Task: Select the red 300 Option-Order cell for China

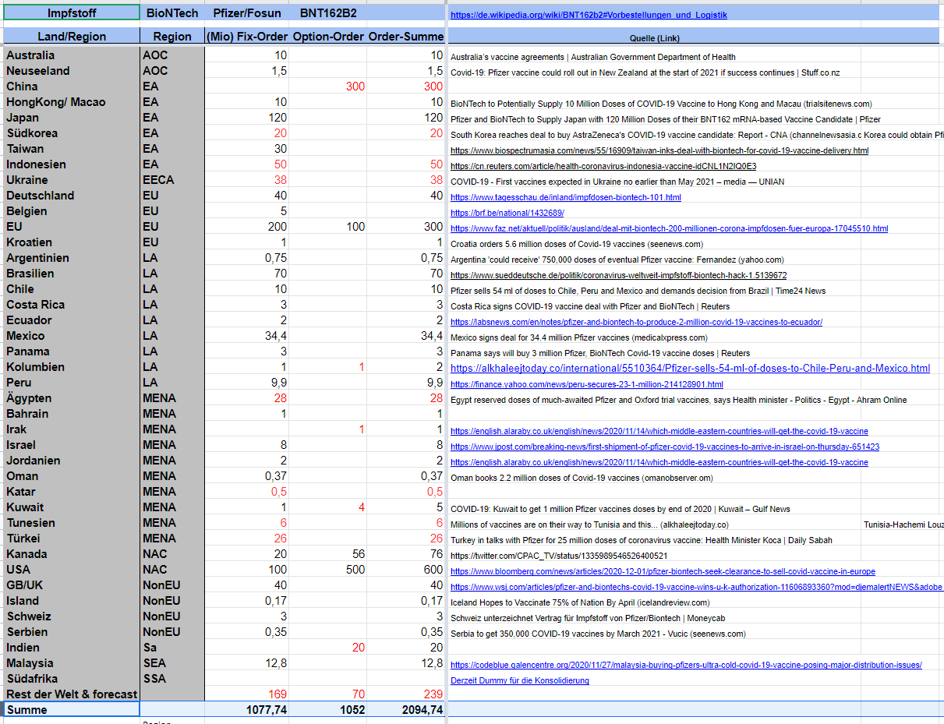Action: [x=328, y=87]
